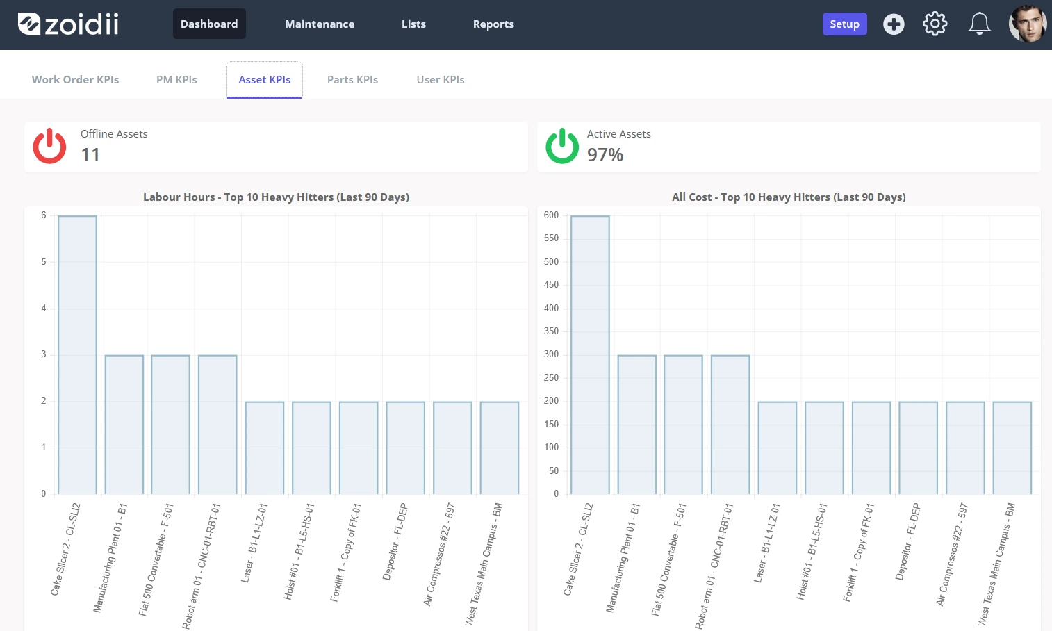Click the Cake Slicer 2 bar in All Cost chart
Image resolution: width=1052 pixels, height=631 pixels.
pos(590,355)
